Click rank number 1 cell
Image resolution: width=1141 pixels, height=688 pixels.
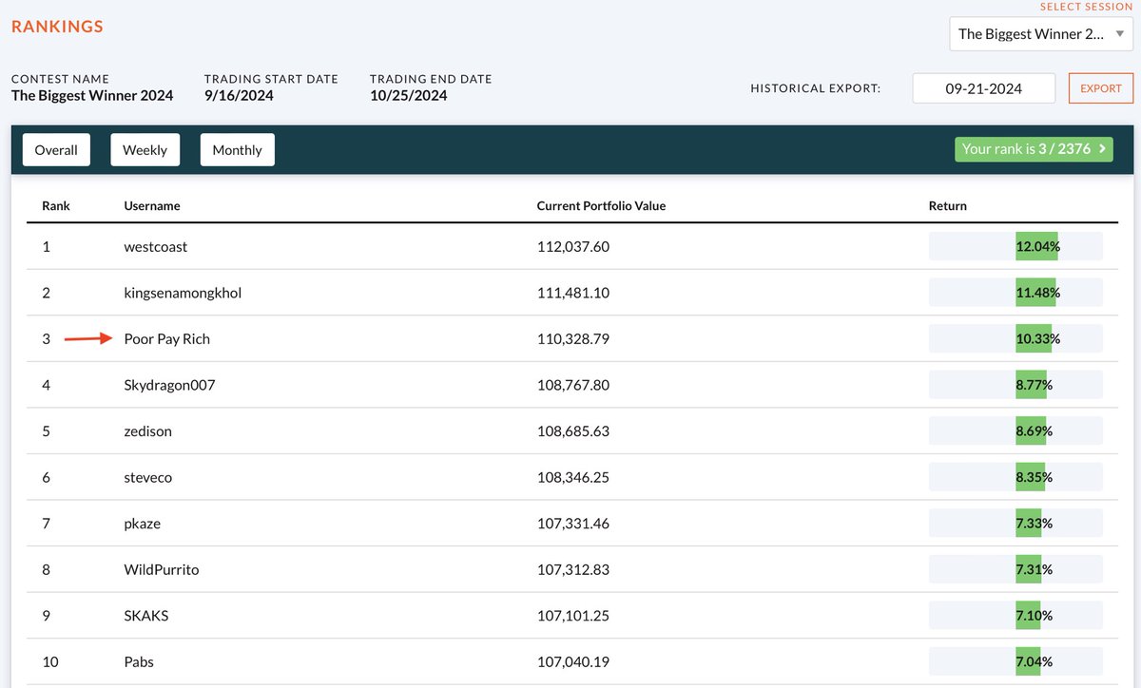point(46,246)
